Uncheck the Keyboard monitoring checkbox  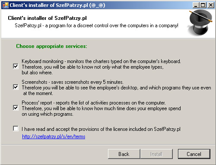(16, 67)
